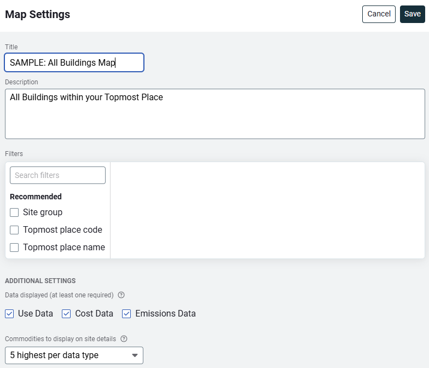Cancel the map settings changes
Image resolution: width=429 pixels, height=368 pixels.
coord(379,14)
